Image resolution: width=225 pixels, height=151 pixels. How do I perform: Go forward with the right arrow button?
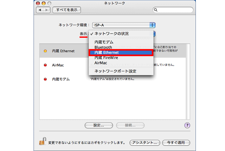click(47, 10)
